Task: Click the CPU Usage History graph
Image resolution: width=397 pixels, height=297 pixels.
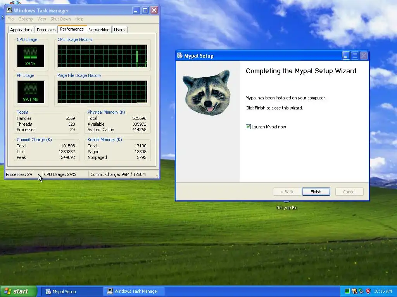Action: 102,56
